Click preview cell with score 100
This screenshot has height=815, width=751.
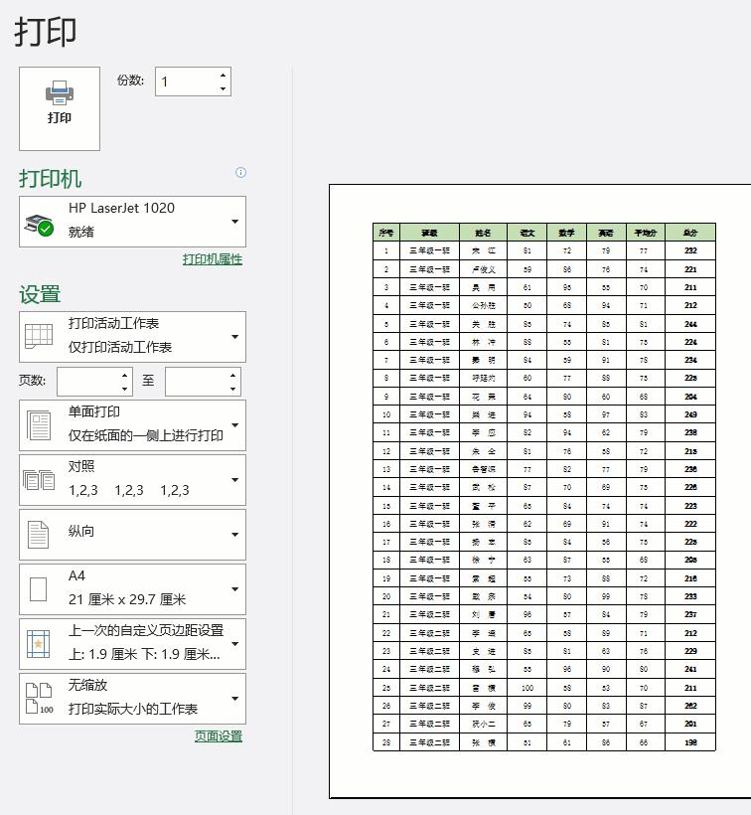coord(527,688)
